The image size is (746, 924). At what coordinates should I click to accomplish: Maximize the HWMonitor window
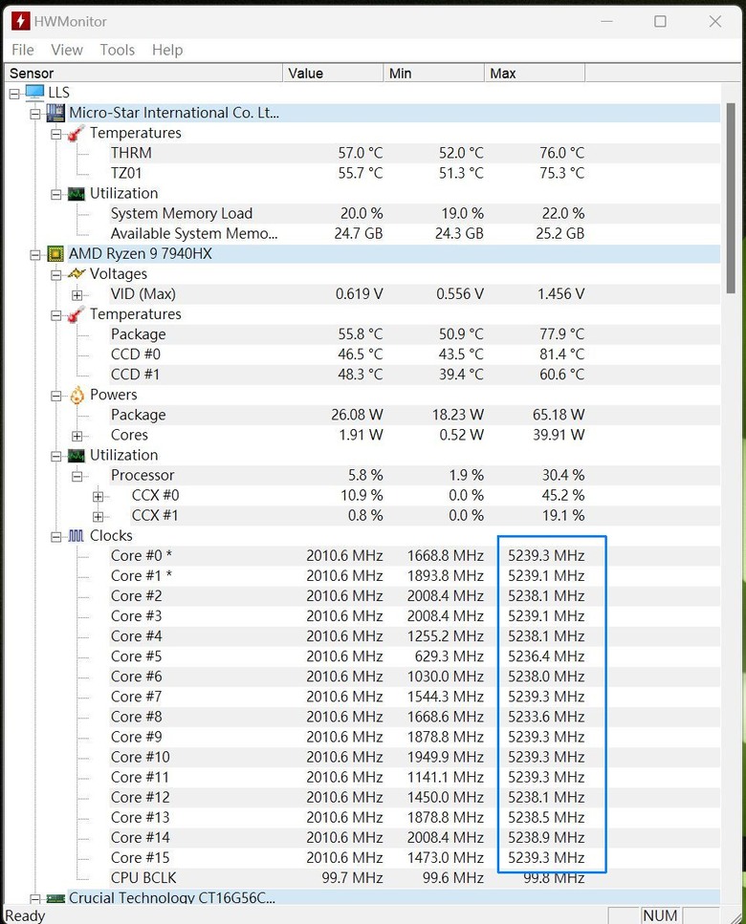click(x=661, y=22)
